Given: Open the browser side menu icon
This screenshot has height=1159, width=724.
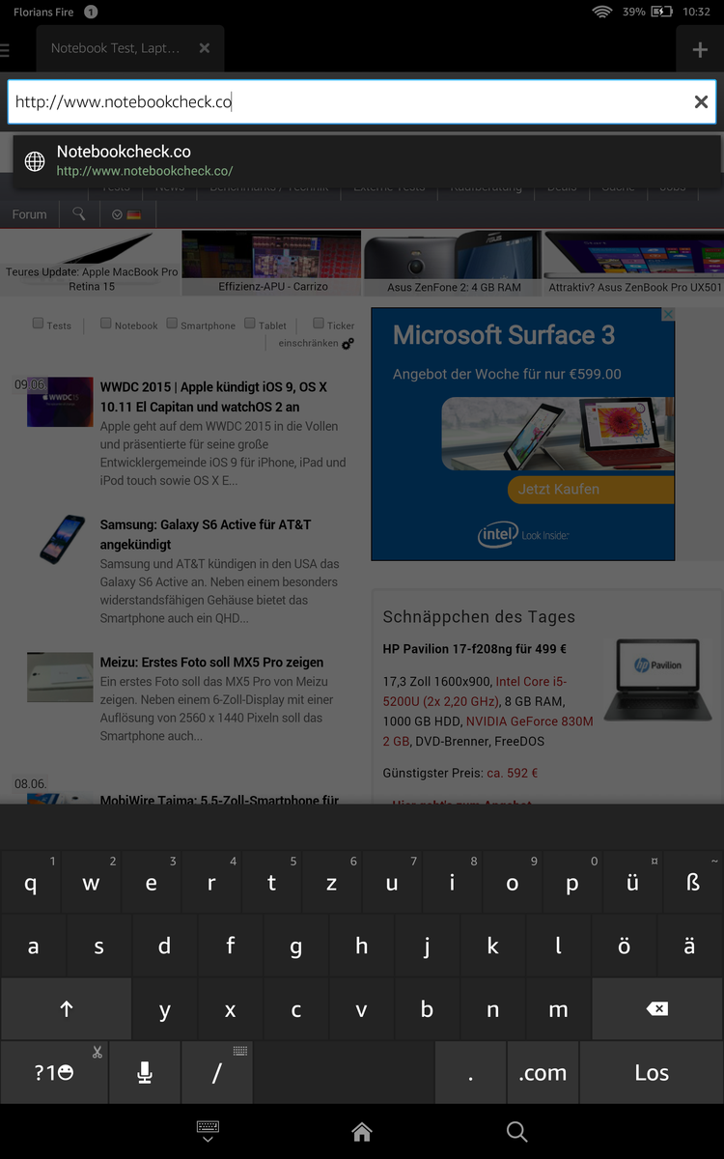Looking at the screenshot, I should click(5, 49).
